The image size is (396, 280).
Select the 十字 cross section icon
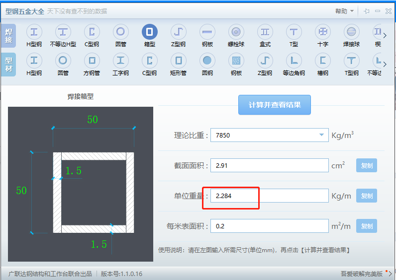(323, 32)
